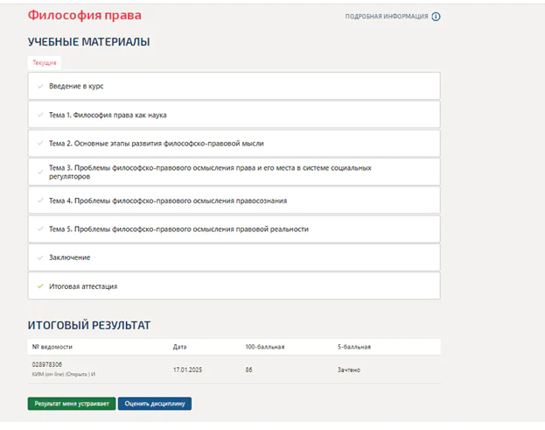The image size is (545, 430).
Task: Click the checkmark icon next to Введение в курс
Action: click(x=40, y=86)
